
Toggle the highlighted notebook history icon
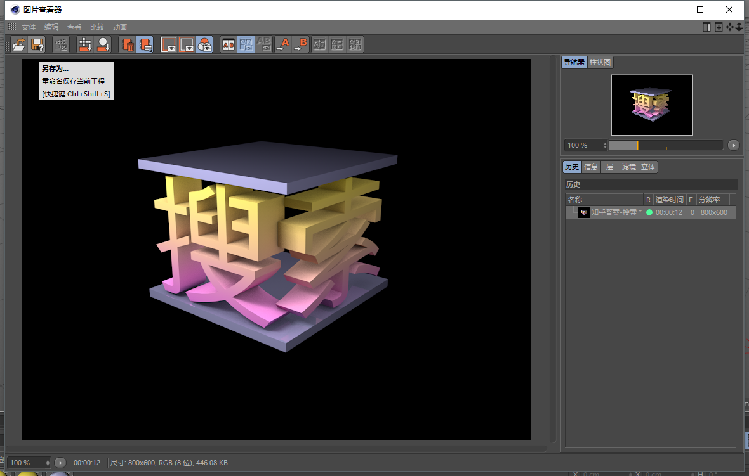[145, 44]
